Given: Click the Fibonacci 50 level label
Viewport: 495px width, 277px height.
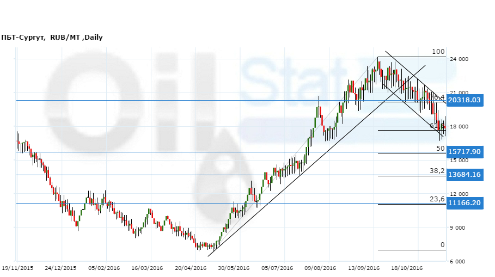Looking at the screenshot, I should pos(440,148).
